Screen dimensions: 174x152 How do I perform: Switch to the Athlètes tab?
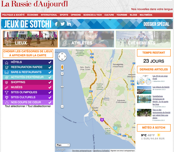point(87,39)
